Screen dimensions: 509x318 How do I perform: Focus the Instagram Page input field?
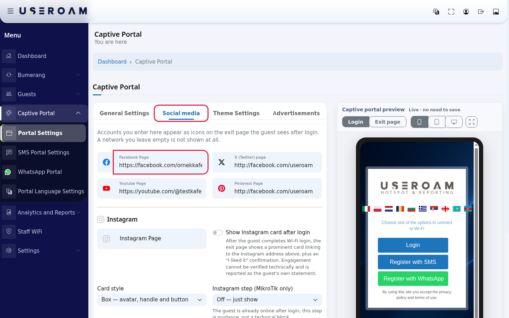(161, 239)
